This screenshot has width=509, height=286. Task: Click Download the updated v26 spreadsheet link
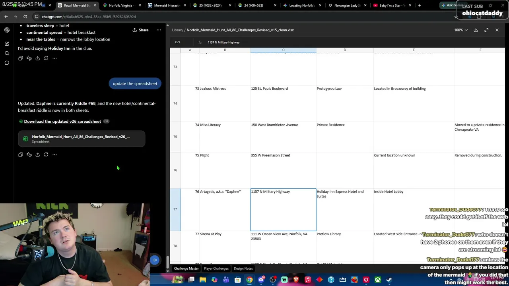(62, 122)
